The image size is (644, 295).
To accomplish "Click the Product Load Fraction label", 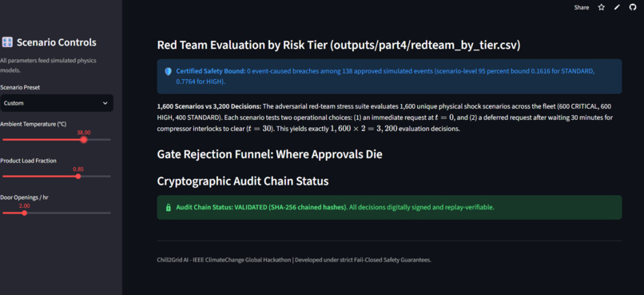I will pyautogui.click(x=28, y=161).
